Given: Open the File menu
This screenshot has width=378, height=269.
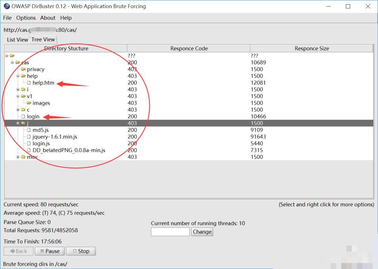Looking at the screenshot, I should click(x=7, y=18).
